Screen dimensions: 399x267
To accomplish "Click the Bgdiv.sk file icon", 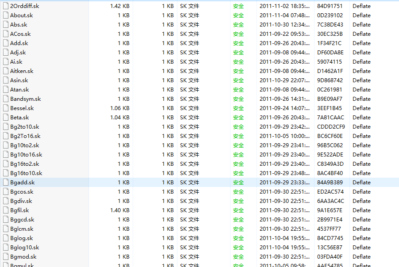I will click(6, 201).
